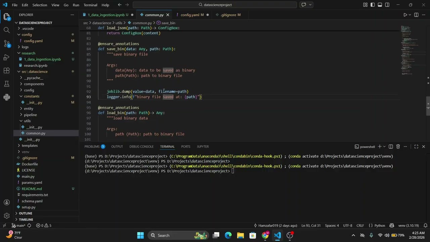Maximize the terminal panel size
The height and width of the screenshot is (242, 430).
point(416,147)
